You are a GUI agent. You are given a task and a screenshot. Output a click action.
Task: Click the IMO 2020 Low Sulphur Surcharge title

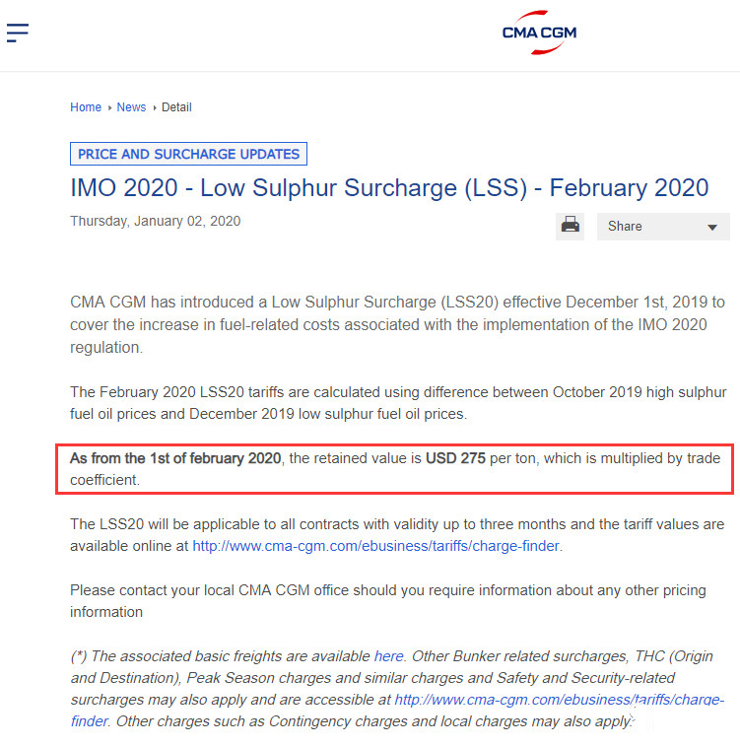click(389, 188)
